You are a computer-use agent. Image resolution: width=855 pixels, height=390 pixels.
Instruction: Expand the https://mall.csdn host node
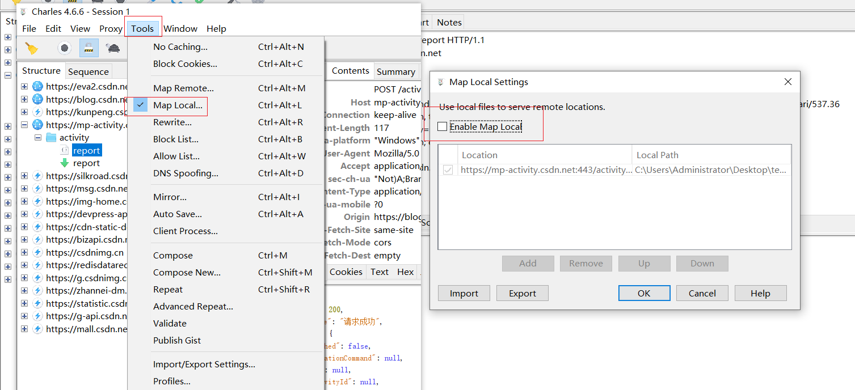point(24,329)
